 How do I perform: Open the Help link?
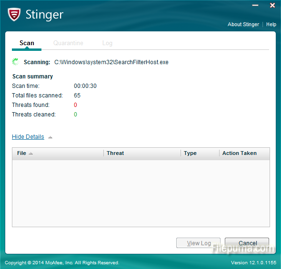coord(271,24)
